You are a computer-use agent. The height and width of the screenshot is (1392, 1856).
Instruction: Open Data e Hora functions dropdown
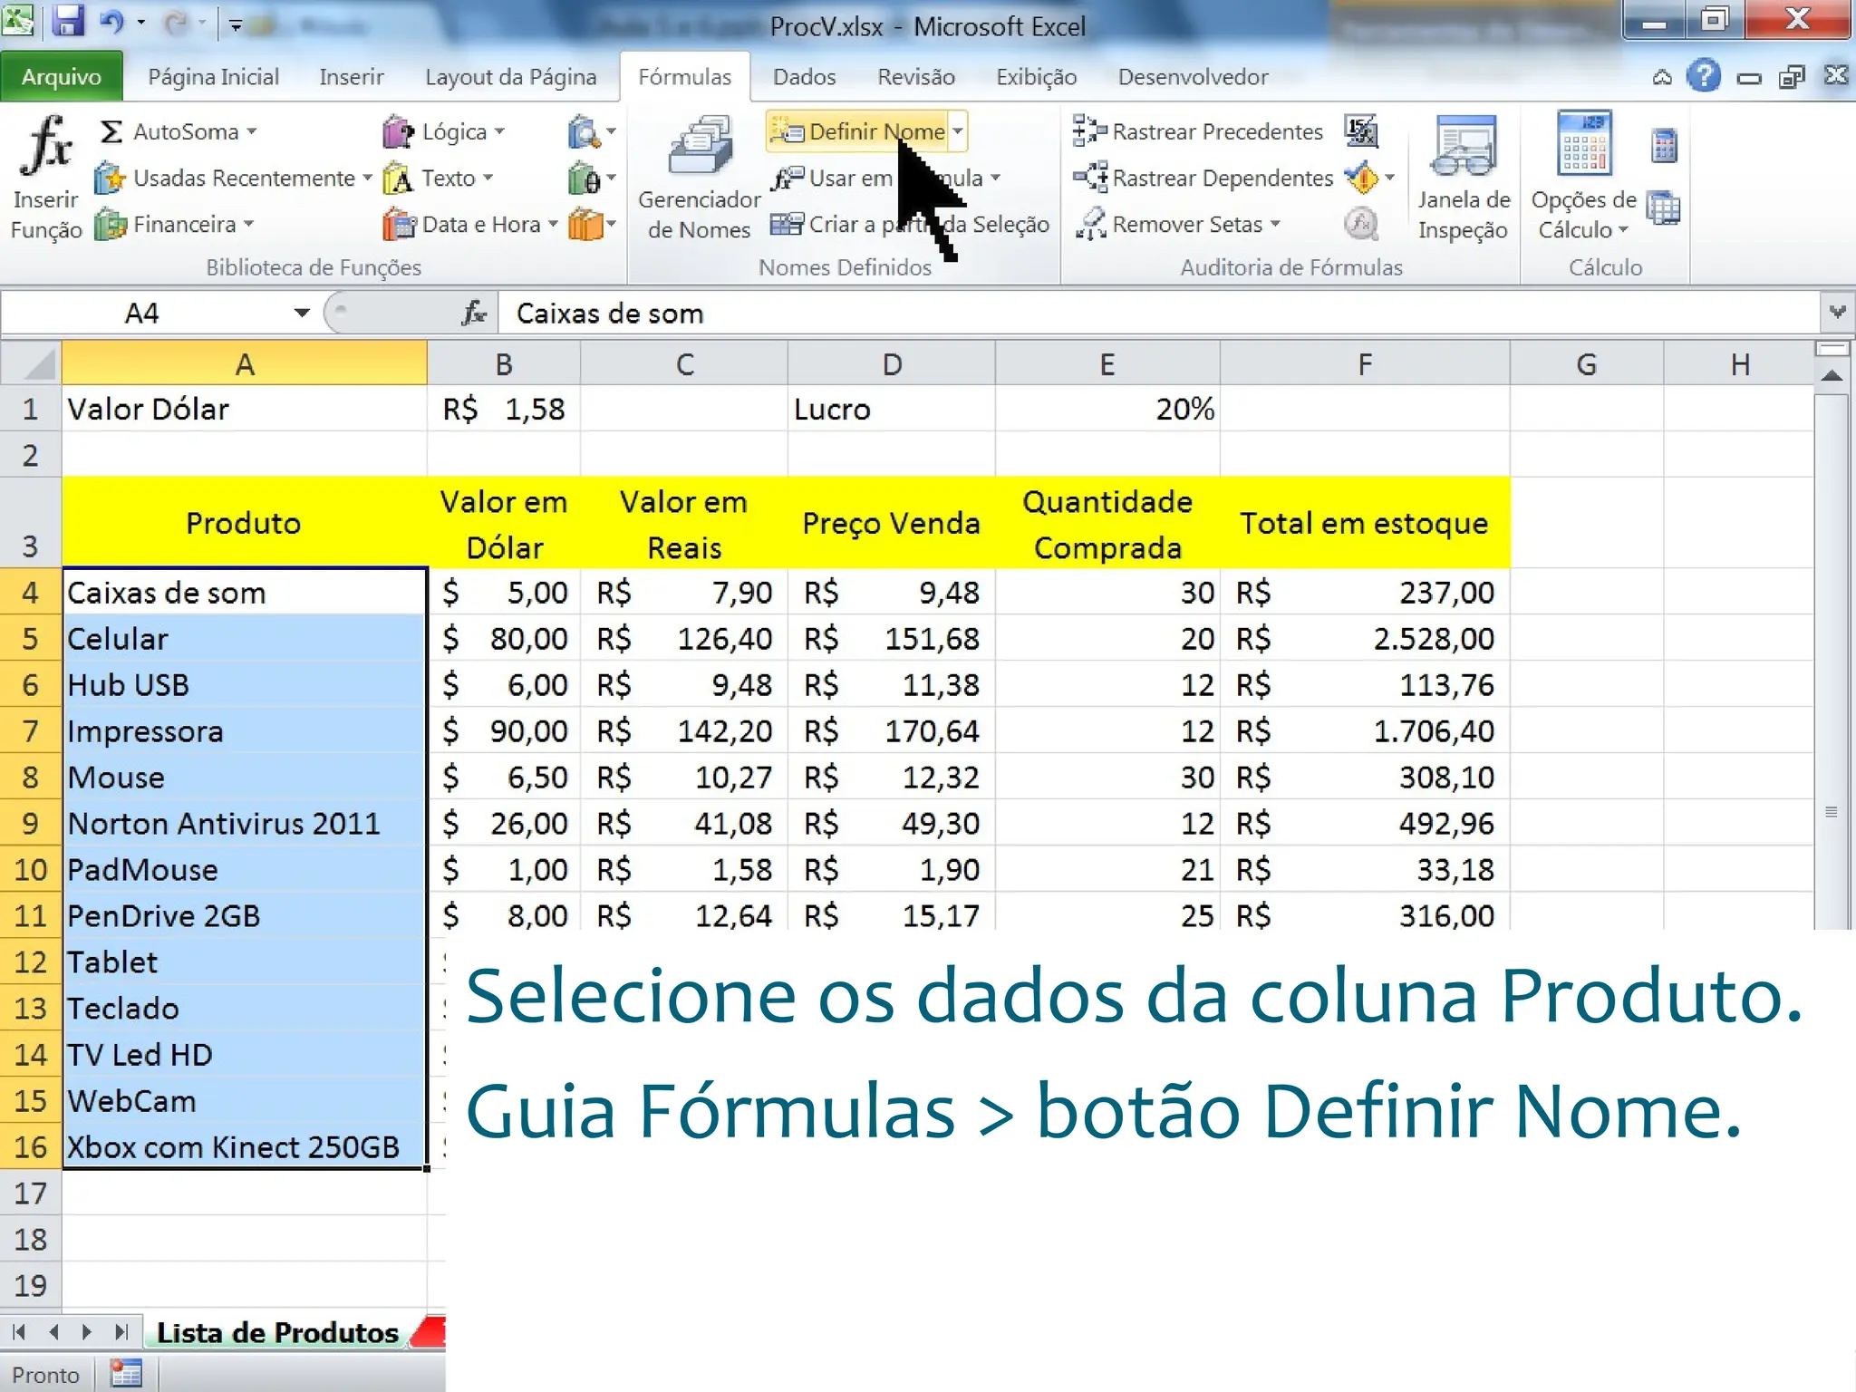tap(470, 225)
